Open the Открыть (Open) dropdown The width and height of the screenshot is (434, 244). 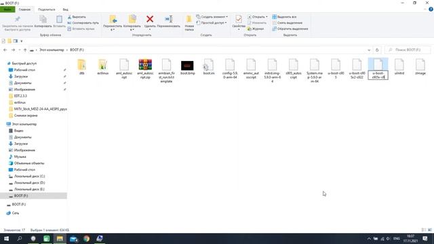click(258, 17)
